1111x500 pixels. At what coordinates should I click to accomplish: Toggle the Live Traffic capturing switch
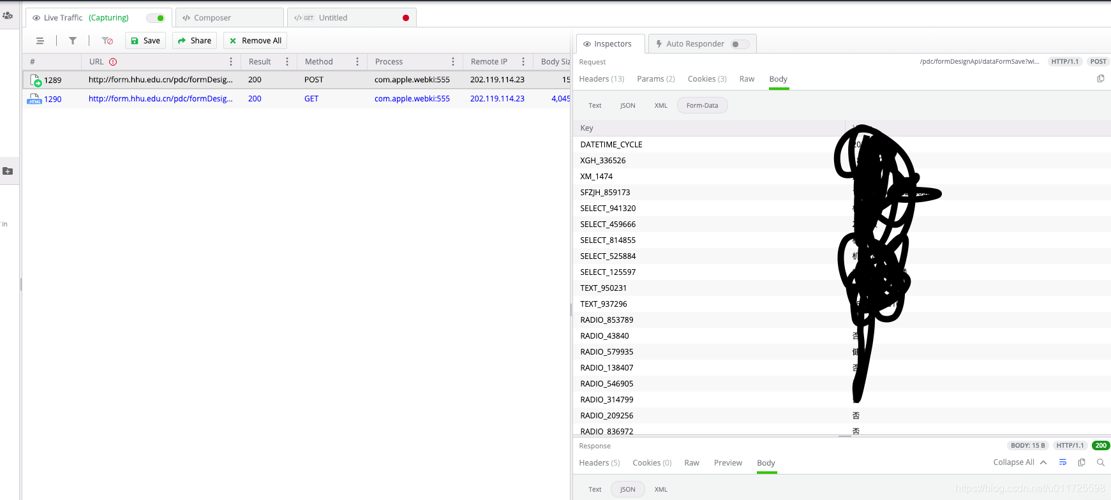point(156,18)
